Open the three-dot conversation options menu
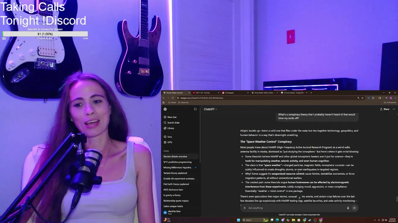398x223 pixels. click(394, 109)
